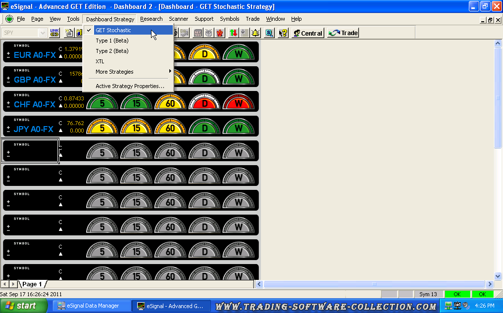Click the alert bell toolbar icon
The height and width of the screenshot is (313, 503).
255,33
